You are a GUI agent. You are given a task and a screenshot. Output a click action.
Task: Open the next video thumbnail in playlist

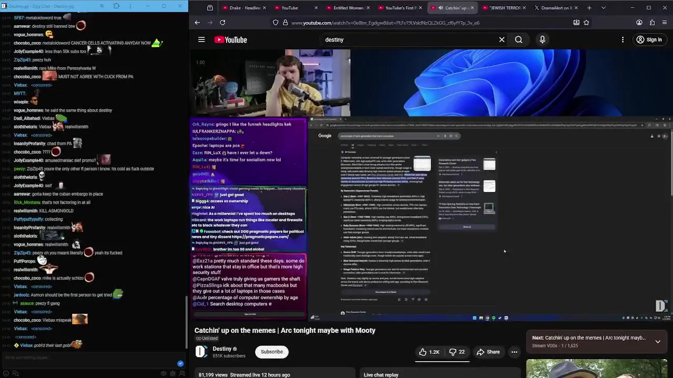[x=597, y=369]
